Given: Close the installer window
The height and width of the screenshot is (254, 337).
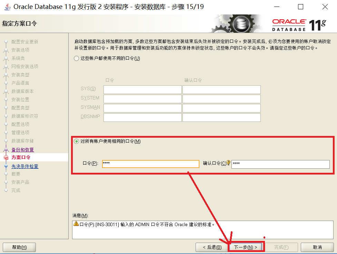Looking at the screenshot, I should pos(325,7).
